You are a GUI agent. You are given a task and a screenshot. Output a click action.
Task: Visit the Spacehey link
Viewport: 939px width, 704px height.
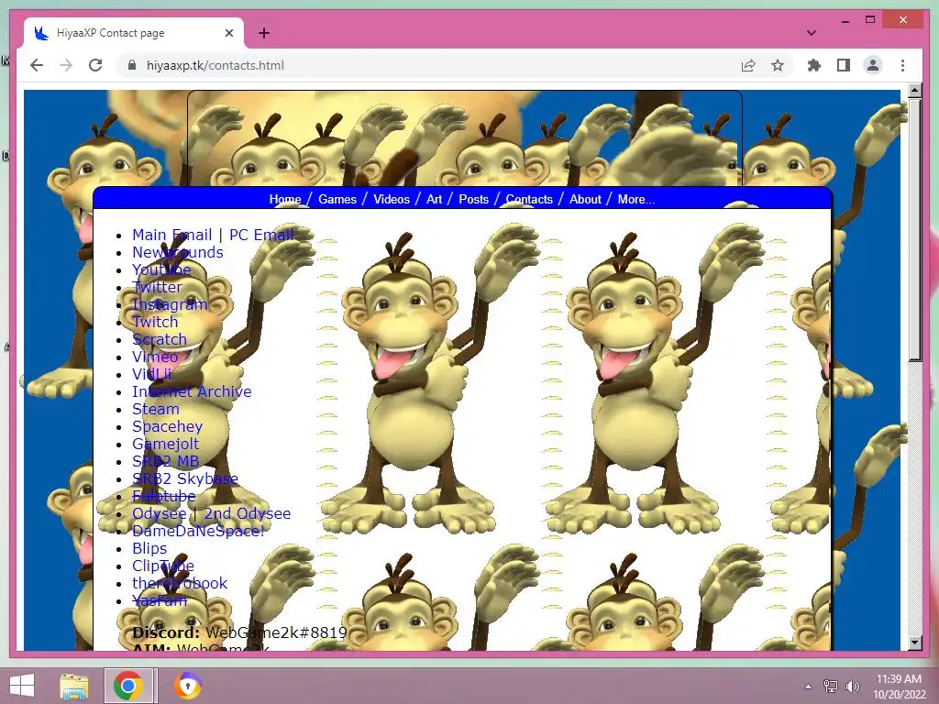tap(167, 426)
